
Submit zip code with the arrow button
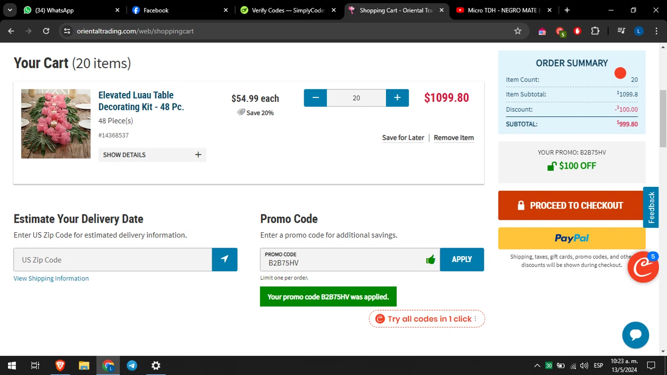(225, 259)
